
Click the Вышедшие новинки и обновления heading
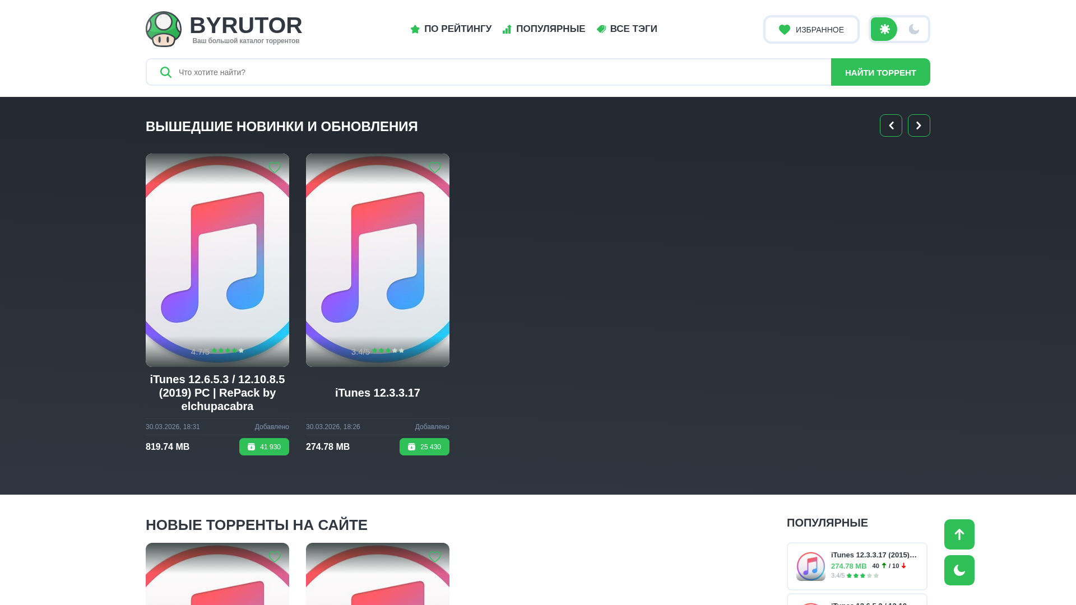(282, 127)
